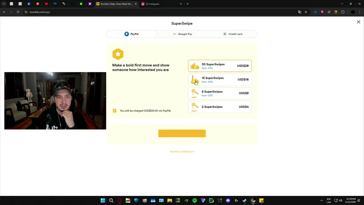This screenshot has height=205, width=364.
Task: Open the Chrome three-dot menu
Action: pyautogui.click(x=360, y=12)
